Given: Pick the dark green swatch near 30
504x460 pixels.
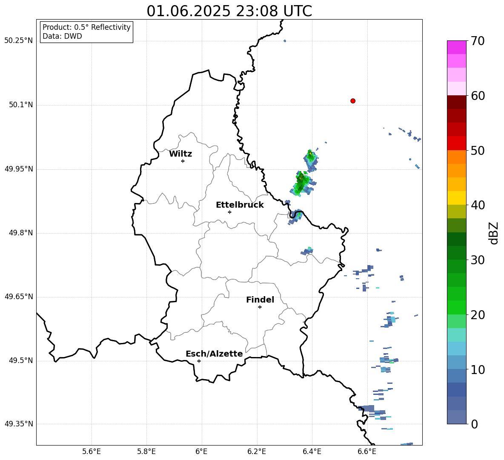Looking at the screenshot, I should click(457, 253).
